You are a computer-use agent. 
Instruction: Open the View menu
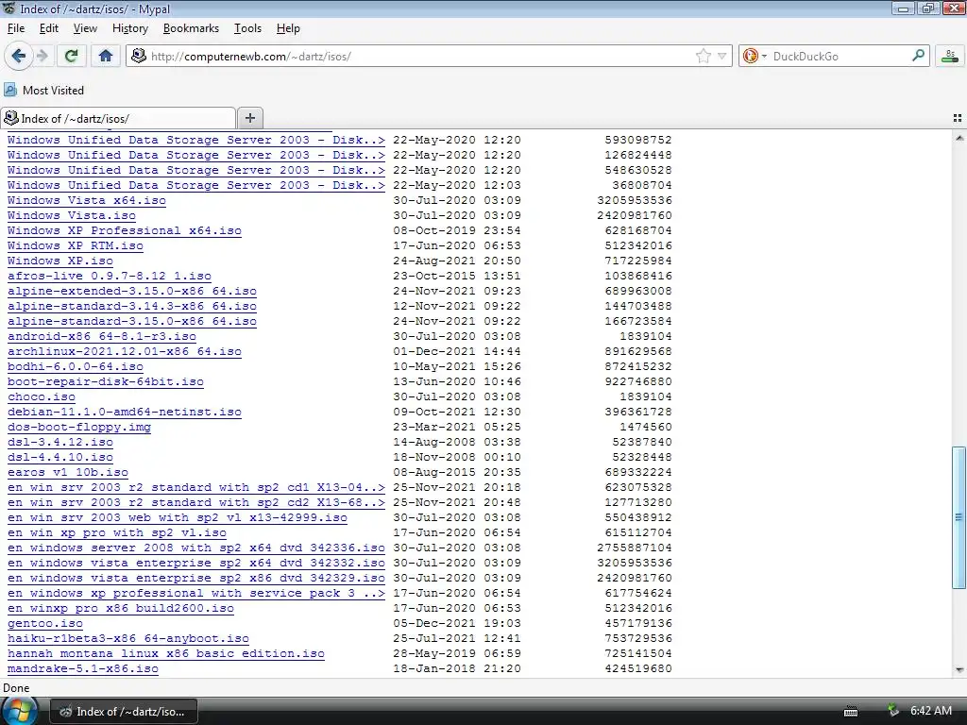point(85,28)
